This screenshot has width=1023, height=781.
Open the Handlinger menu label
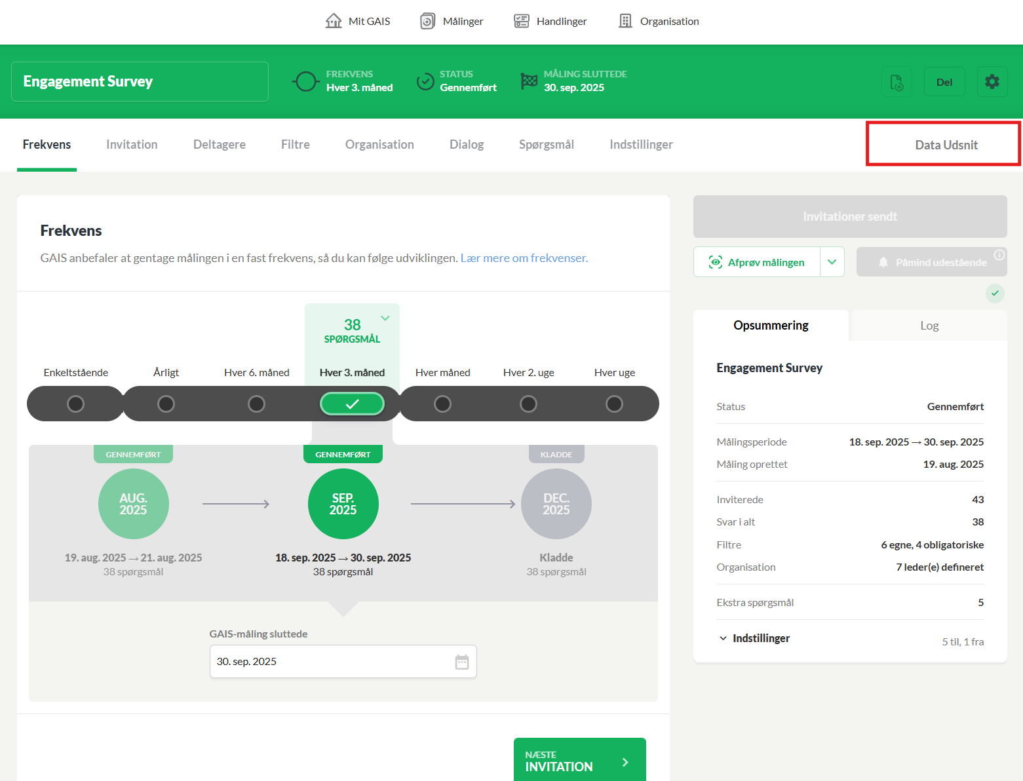(x=562, y=21)
